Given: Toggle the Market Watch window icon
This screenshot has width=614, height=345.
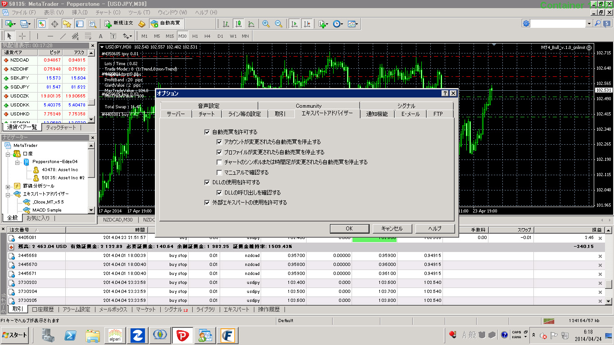Looking at the screenshot, I should coord(42,23).
